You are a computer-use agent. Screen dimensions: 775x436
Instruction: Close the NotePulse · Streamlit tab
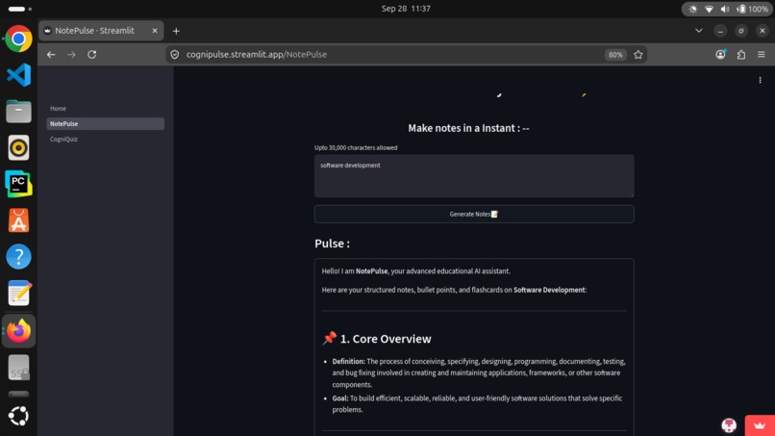[x=155, y=31]
